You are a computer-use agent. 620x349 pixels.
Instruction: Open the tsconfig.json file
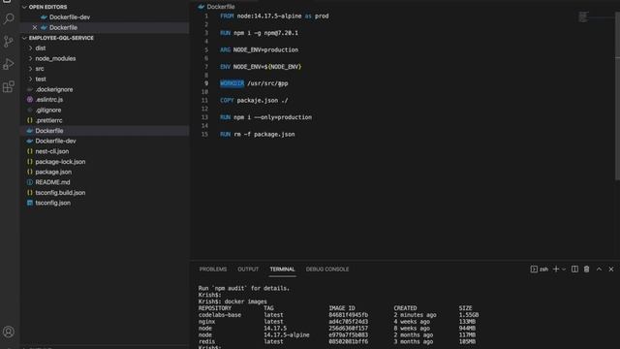coord(52,203)
